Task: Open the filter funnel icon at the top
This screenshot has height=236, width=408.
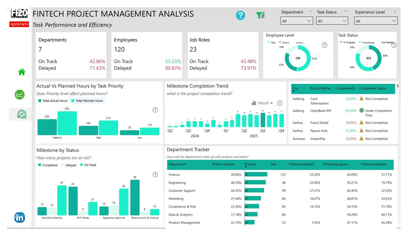Action: [260, 15]
